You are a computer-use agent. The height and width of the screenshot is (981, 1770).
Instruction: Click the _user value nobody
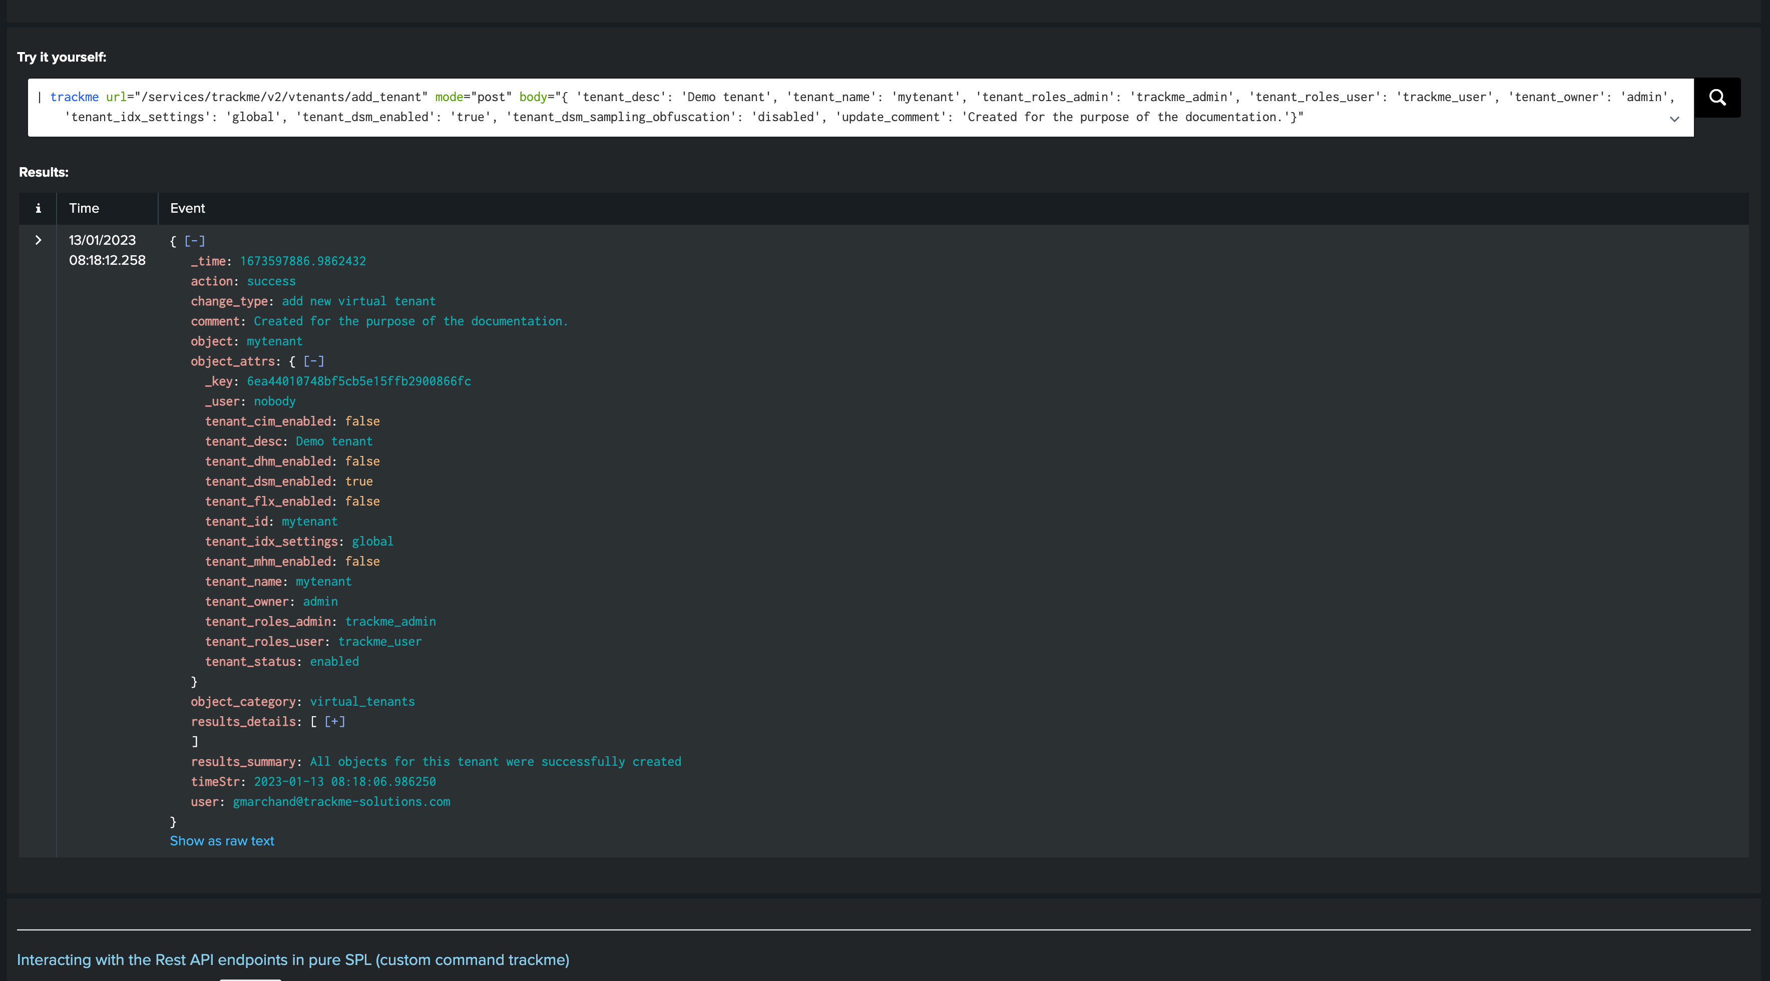275,401
